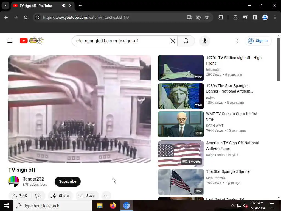Submit search with magnifier button
This screenshot has width=281, height=211.
point(186,41)
